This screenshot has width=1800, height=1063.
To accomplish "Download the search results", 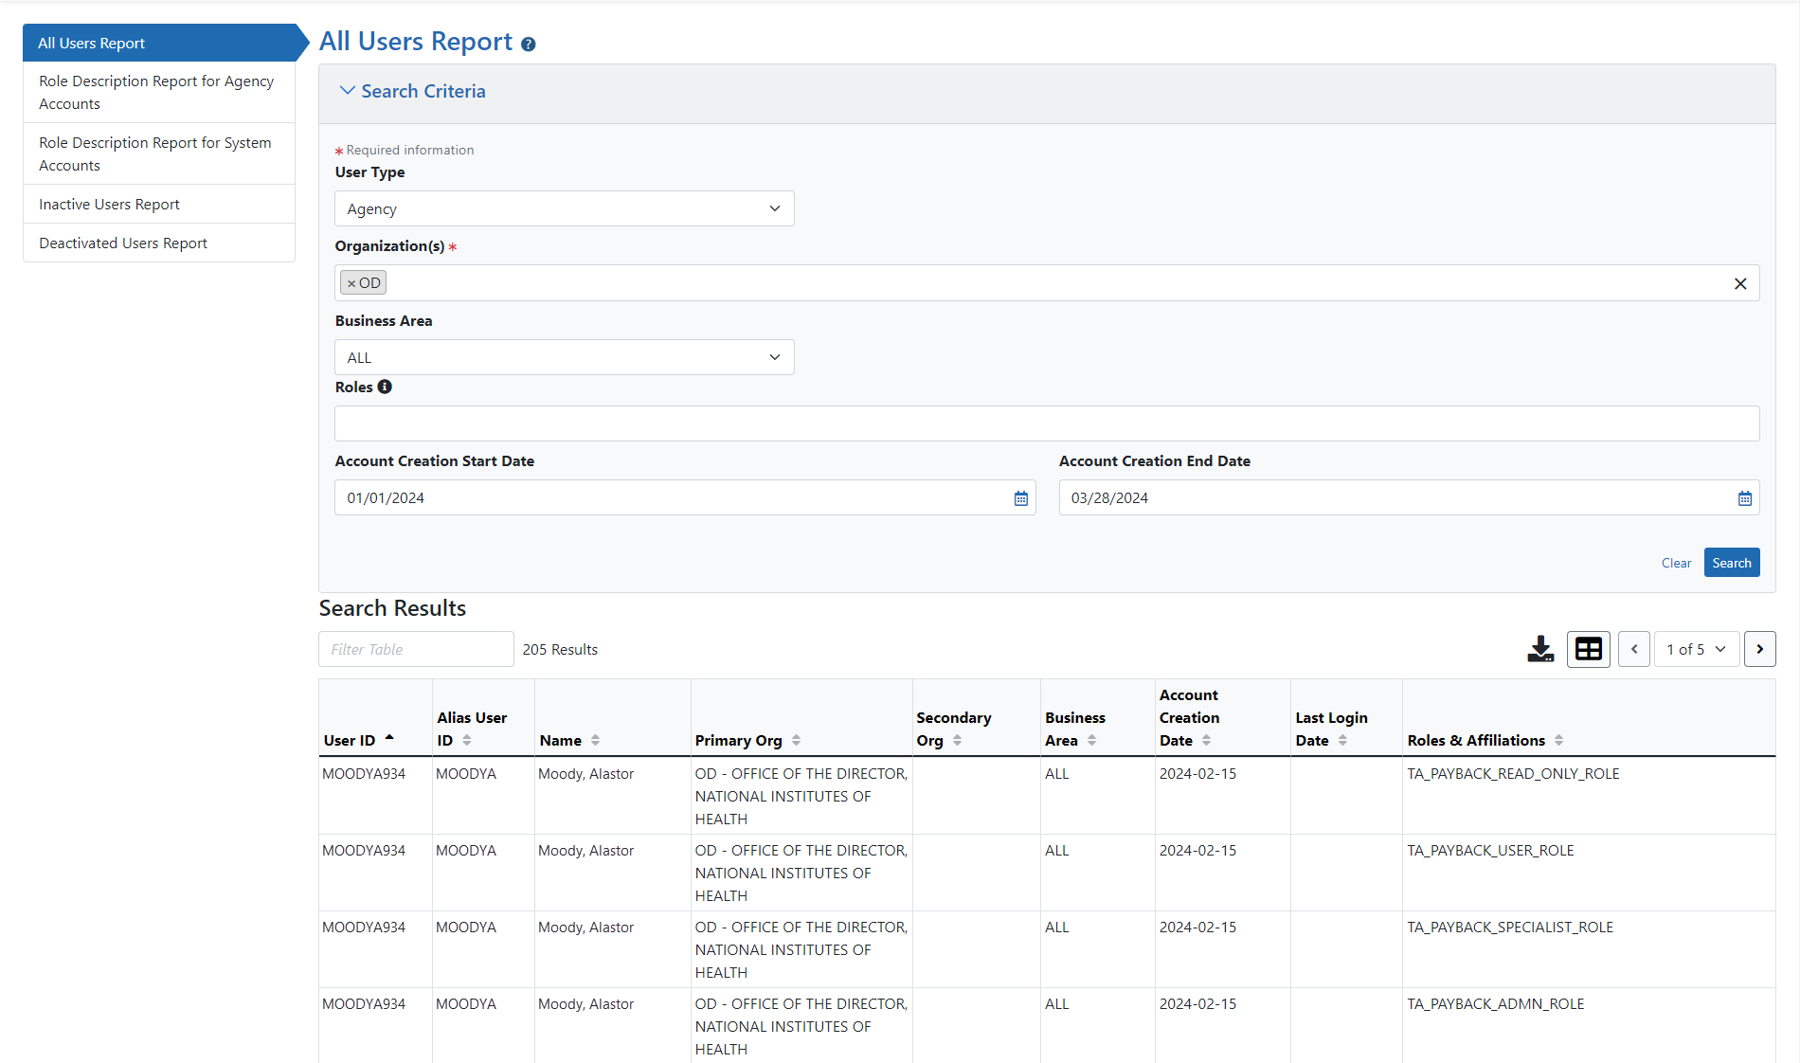I will (1540, 649).
